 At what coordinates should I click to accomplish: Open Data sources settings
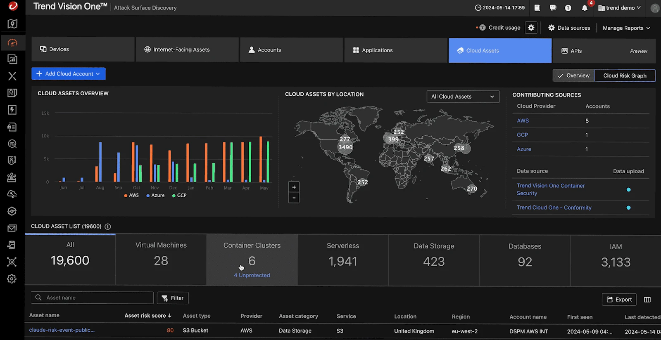click(x=569, y=28)
